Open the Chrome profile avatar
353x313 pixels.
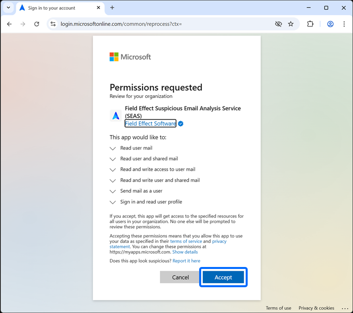[x=330, y=24]
